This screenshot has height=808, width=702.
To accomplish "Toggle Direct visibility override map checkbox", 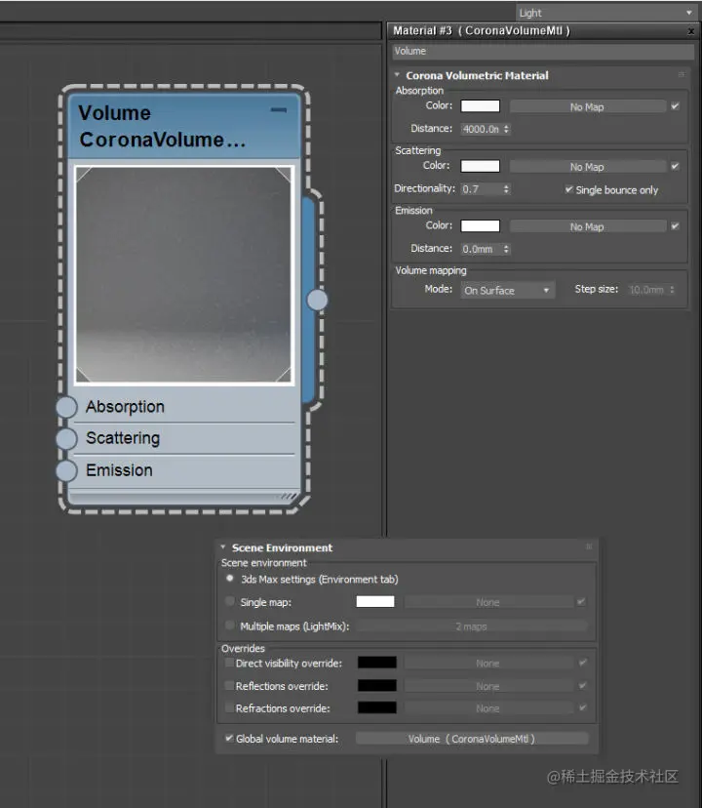I will (x=582, y=663).
